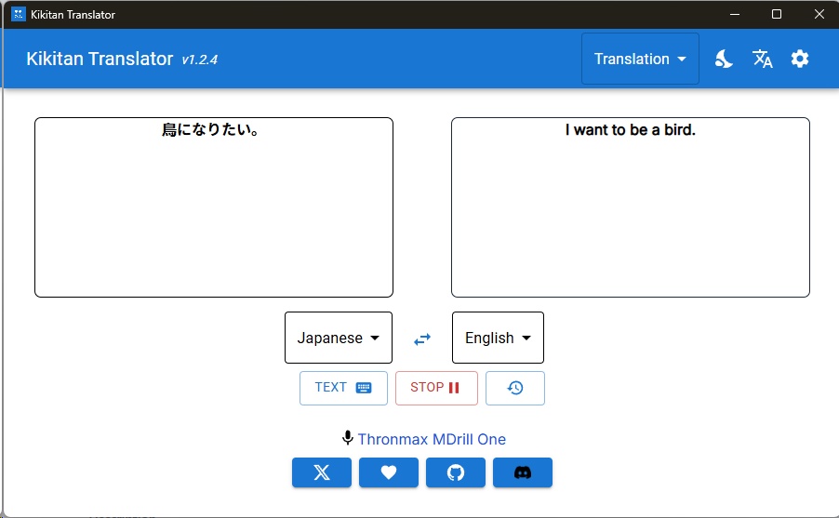Click the microphone icon beside Thronmax
Viewport: 839px width, 518px height.
(348, 438)
